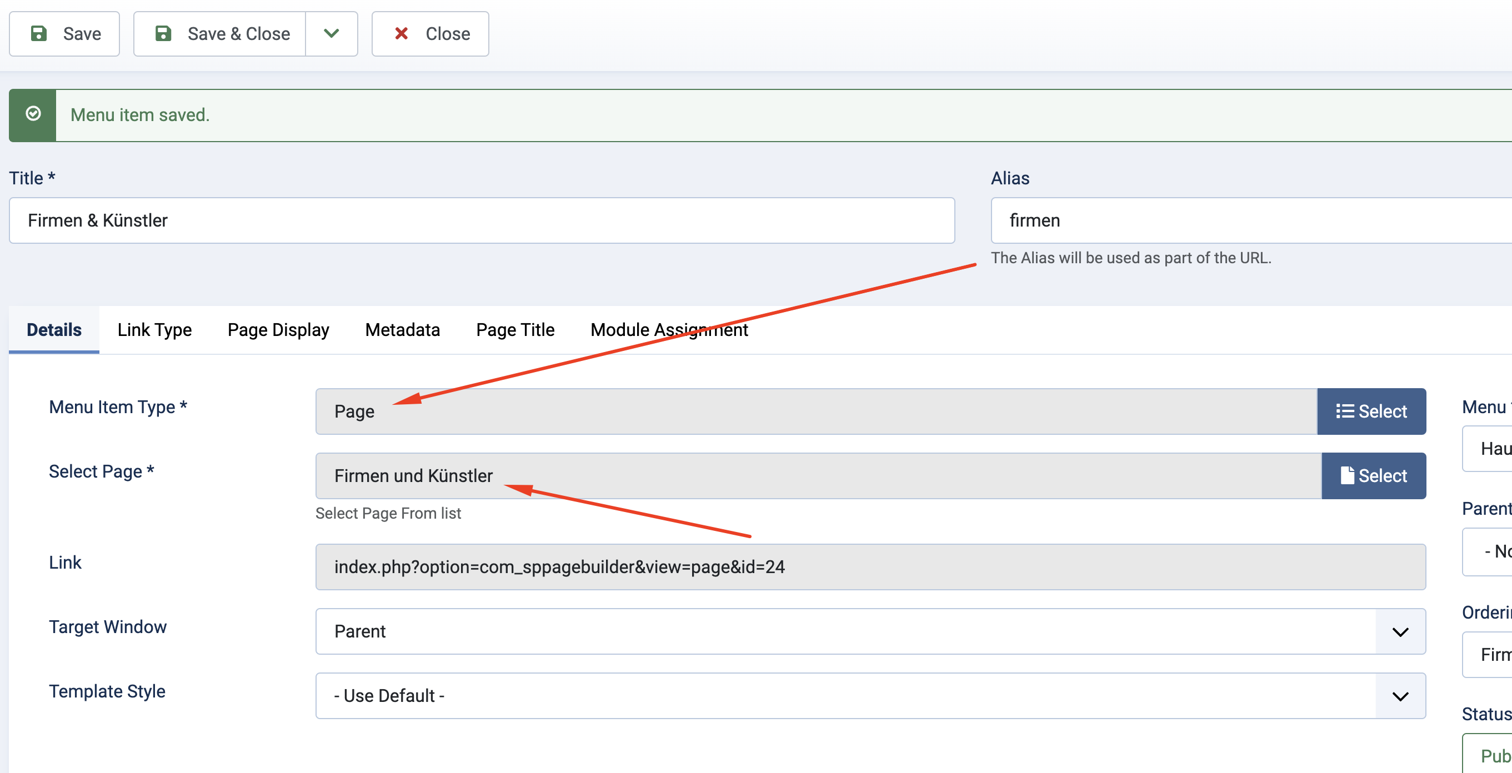Open the Template Style dropdown
This screenshot has width=1512, height=773.
pyautogui.click(x=870, y=695)
